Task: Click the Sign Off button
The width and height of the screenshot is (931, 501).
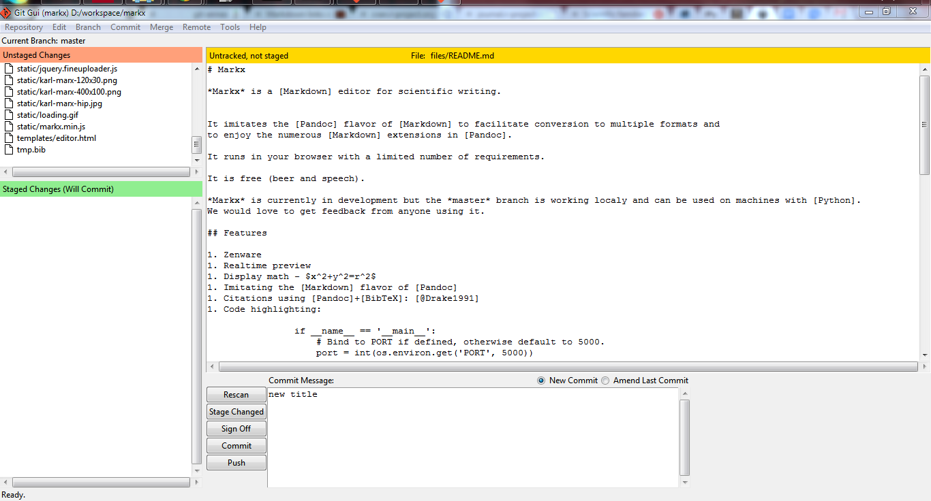Action: (x=236, y=429)
